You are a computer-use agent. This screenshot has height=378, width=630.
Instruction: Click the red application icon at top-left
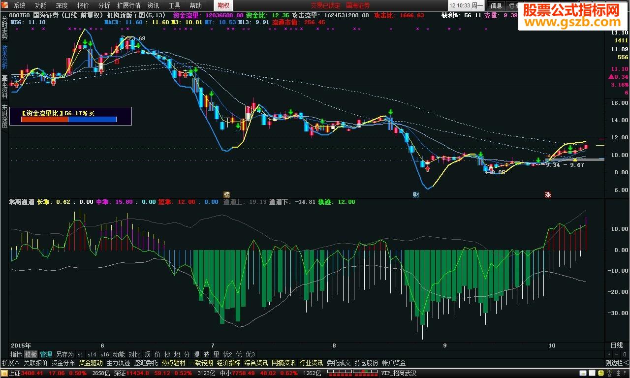(4, 5)
